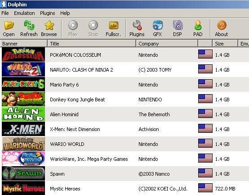Screen dimensions: 249x195
Task: Click the Donkey Kong Jungle Beat title
Action: tap(77, 100)
